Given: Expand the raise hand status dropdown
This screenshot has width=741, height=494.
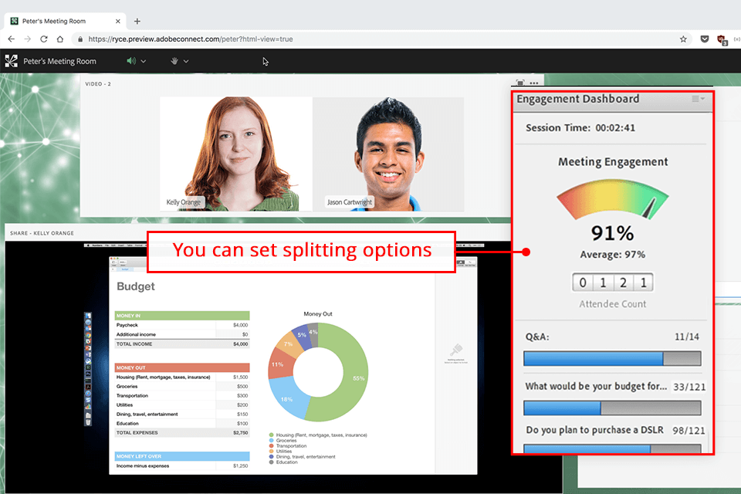Looking at the screenshot, I should (x=186, y=62).
